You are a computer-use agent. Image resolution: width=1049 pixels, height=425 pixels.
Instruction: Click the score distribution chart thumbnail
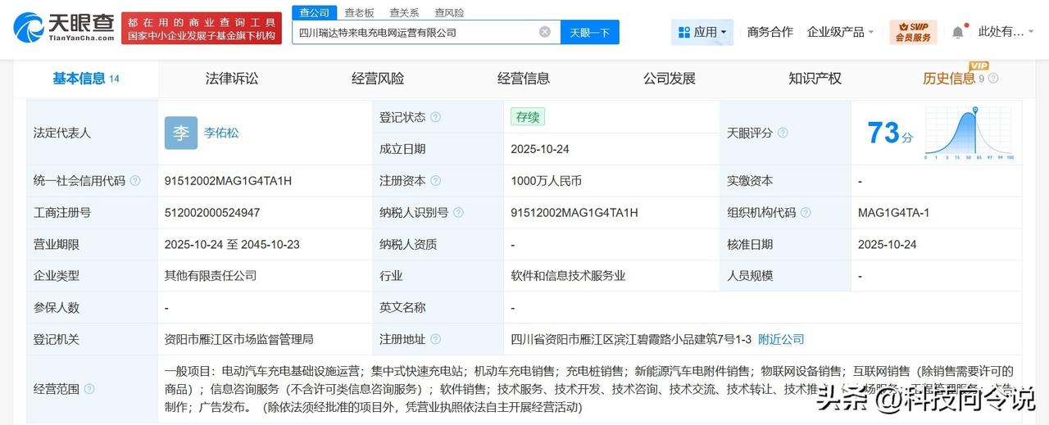(970, 133)
